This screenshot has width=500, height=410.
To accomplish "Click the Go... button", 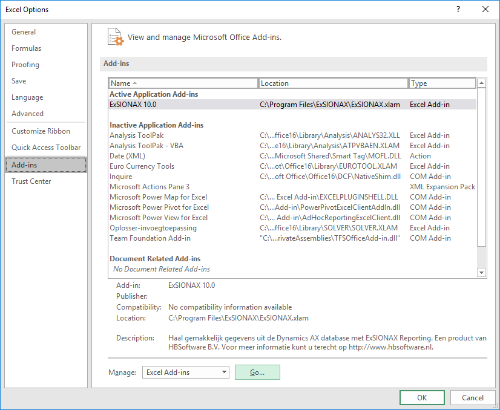I will pyautogui.click(x=257, y=372).
